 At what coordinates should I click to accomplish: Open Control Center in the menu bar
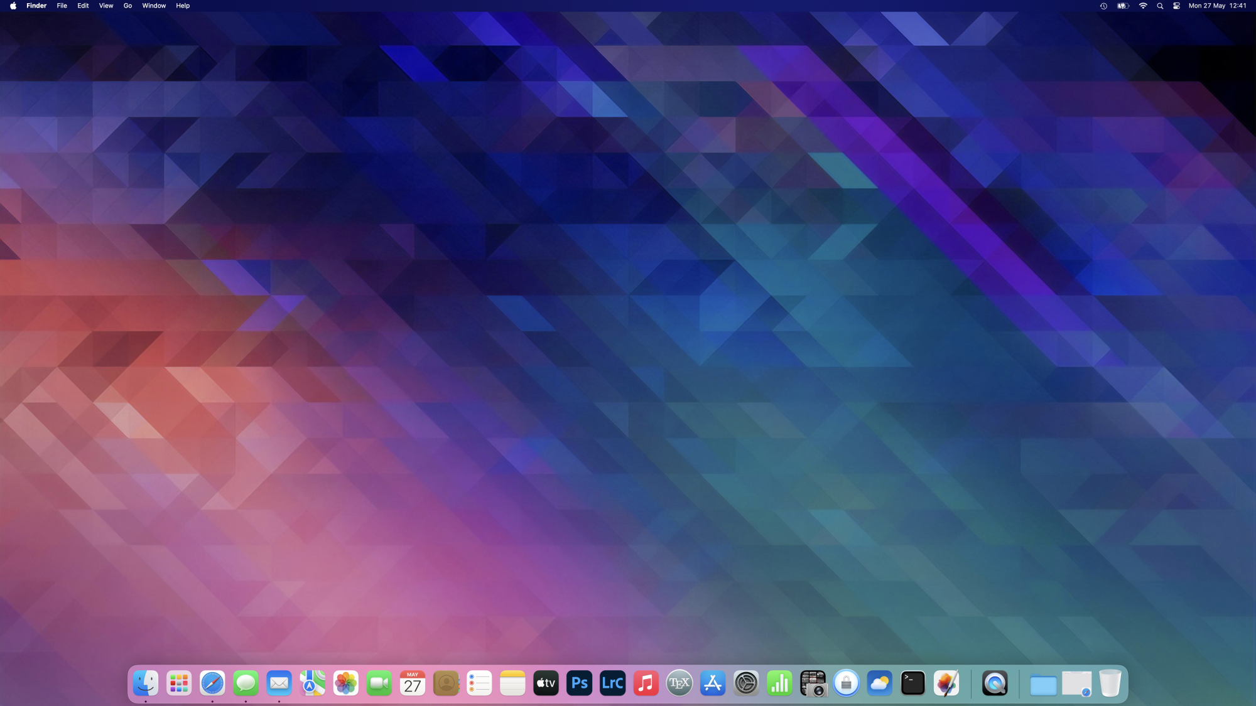pos(1176,6)
